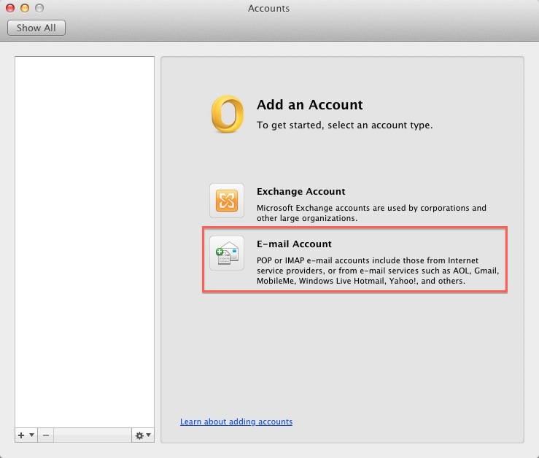Click the Accounts window title bar text
Image resolution: width=539 pixels, height=458 pixels.
(268, 9)
